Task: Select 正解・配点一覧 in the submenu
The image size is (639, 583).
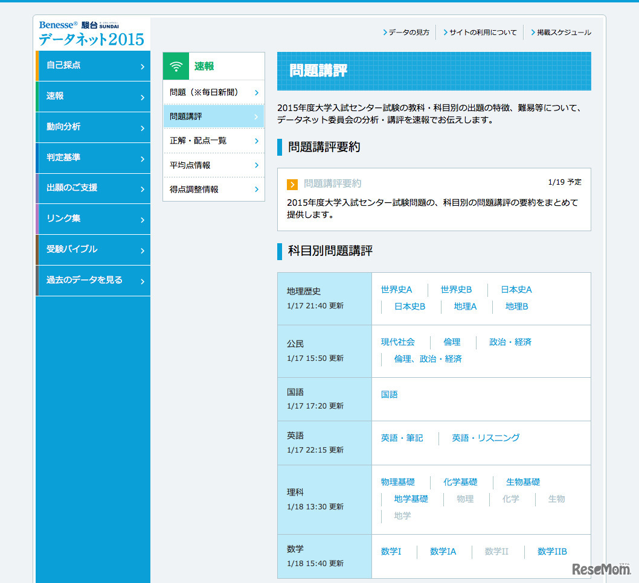Action: [213, 141]
